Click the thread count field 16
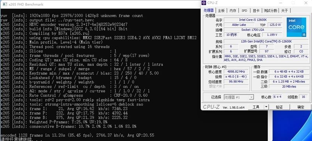Viewport: 312px width, 141px height. point(303,97)
